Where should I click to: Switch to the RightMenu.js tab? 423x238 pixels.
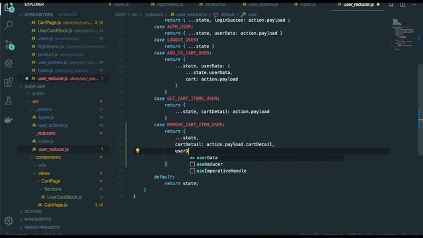pos(167,5)
